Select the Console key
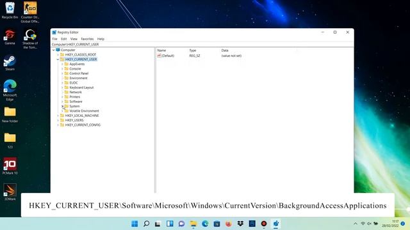 coord(75,68)
